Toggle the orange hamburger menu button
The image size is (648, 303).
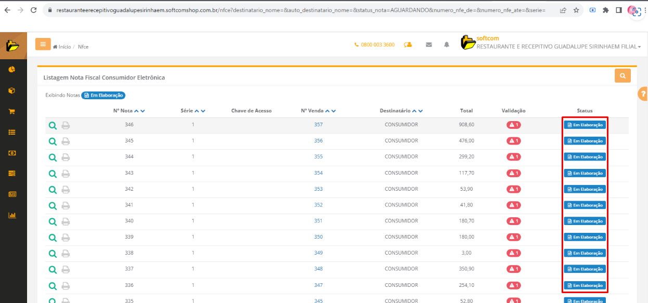[x=43, y=44]
